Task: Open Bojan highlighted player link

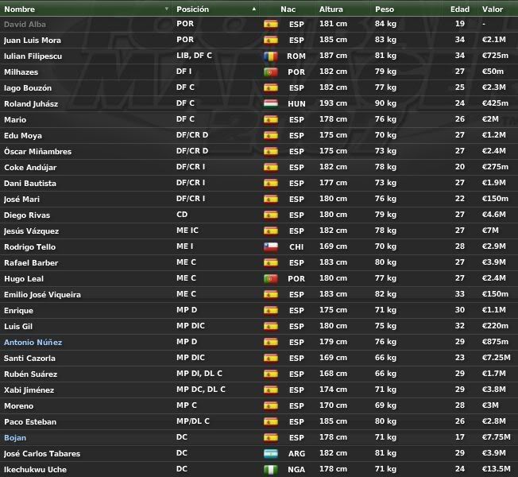Action: point(15,438)
